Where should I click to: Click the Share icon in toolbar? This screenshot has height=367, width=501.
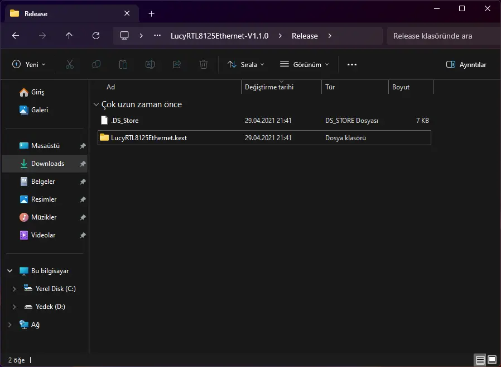point(177,64)
